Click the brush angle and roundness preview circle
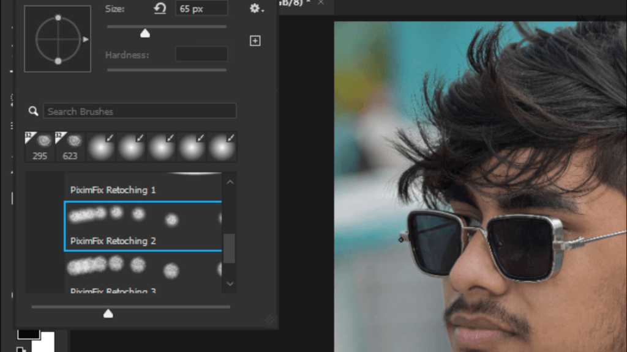Image resolution: width=627 pixels, height=352 pixels. [58, 39]
